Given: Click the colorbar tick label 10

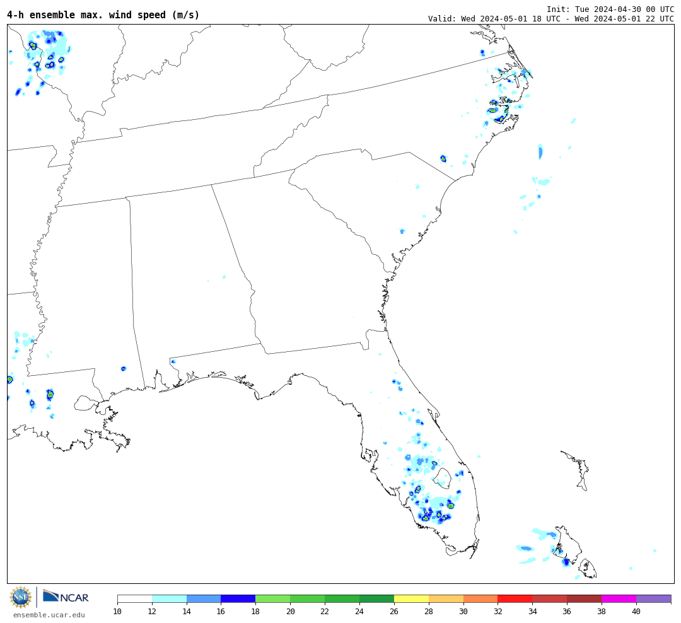Looking at the screenshot, I should [x=117, y=611].
